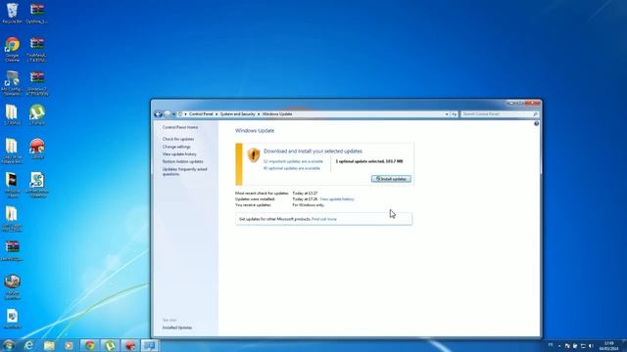Select the uTorrent desktop shortcut
This screenshot has height=352, width=627.
click(x=37, y=115)
